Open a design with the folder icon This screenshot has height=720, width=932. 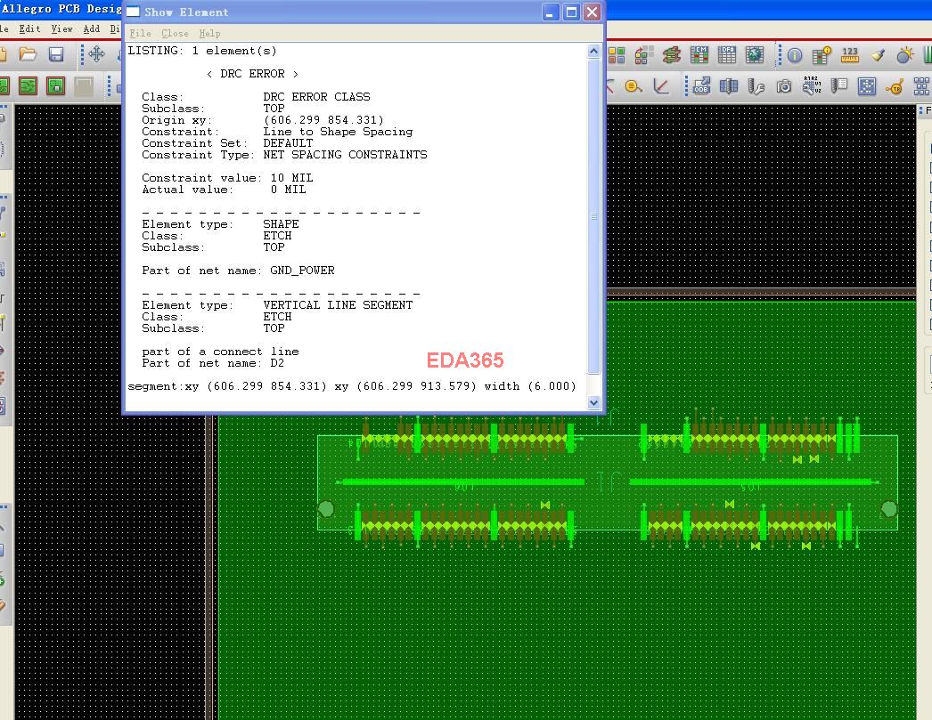pos(28,54)
